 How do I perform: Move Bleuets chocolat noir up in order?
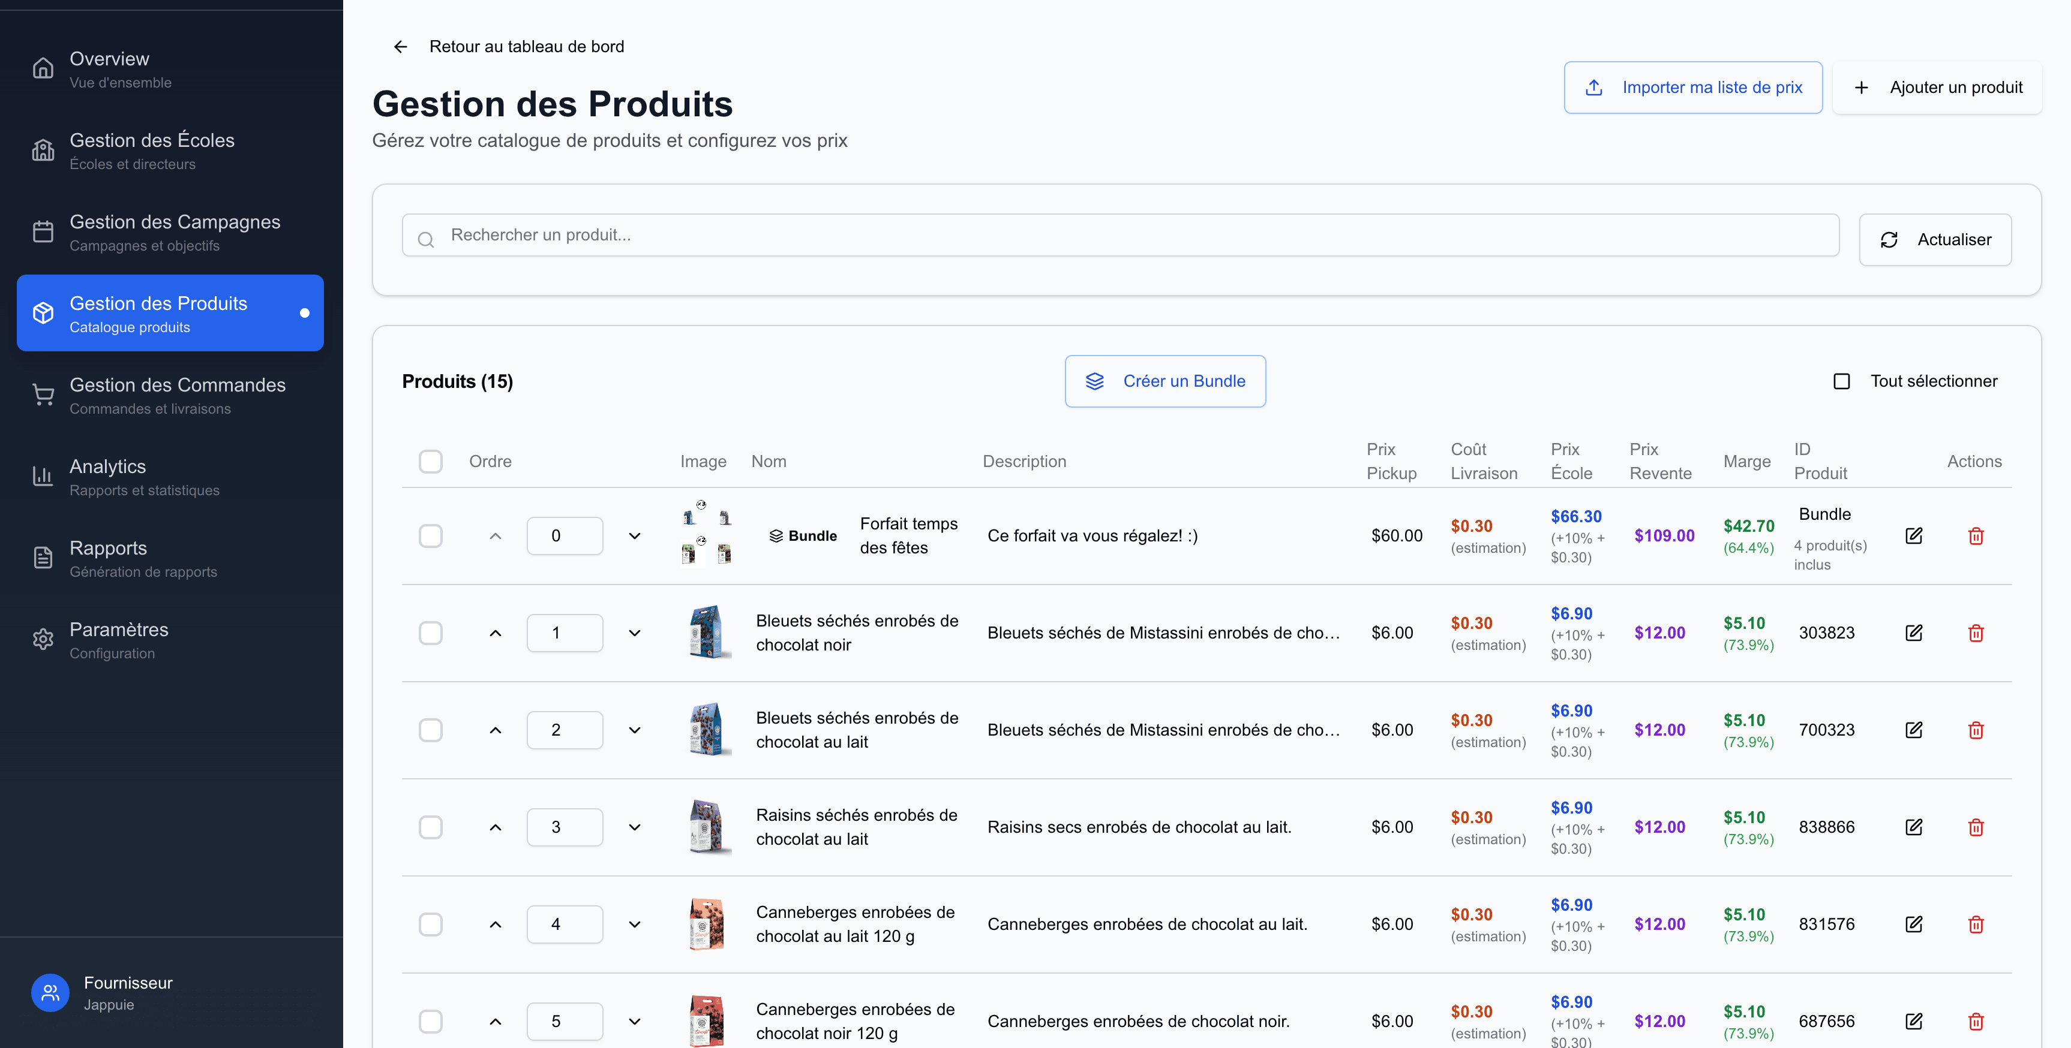pyautogui.click(x=495, y=633)
